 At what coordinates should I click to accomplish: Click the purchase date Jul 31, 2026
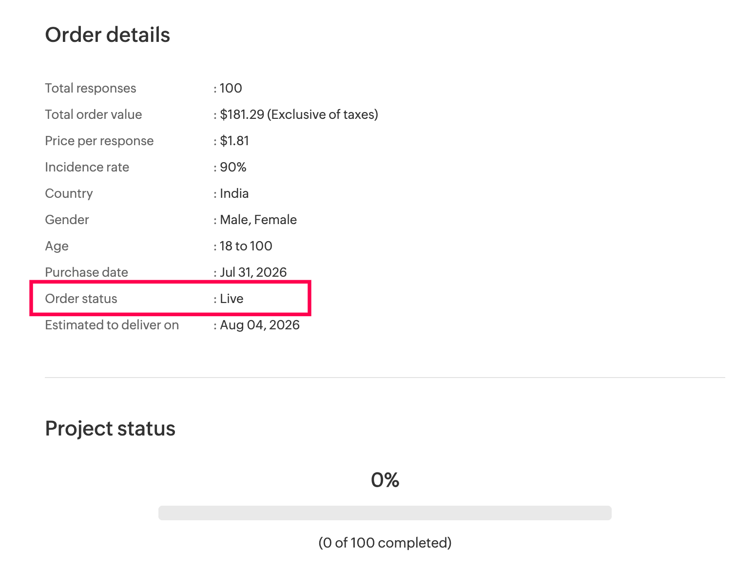pyautogui.click(x=253, y=272)
